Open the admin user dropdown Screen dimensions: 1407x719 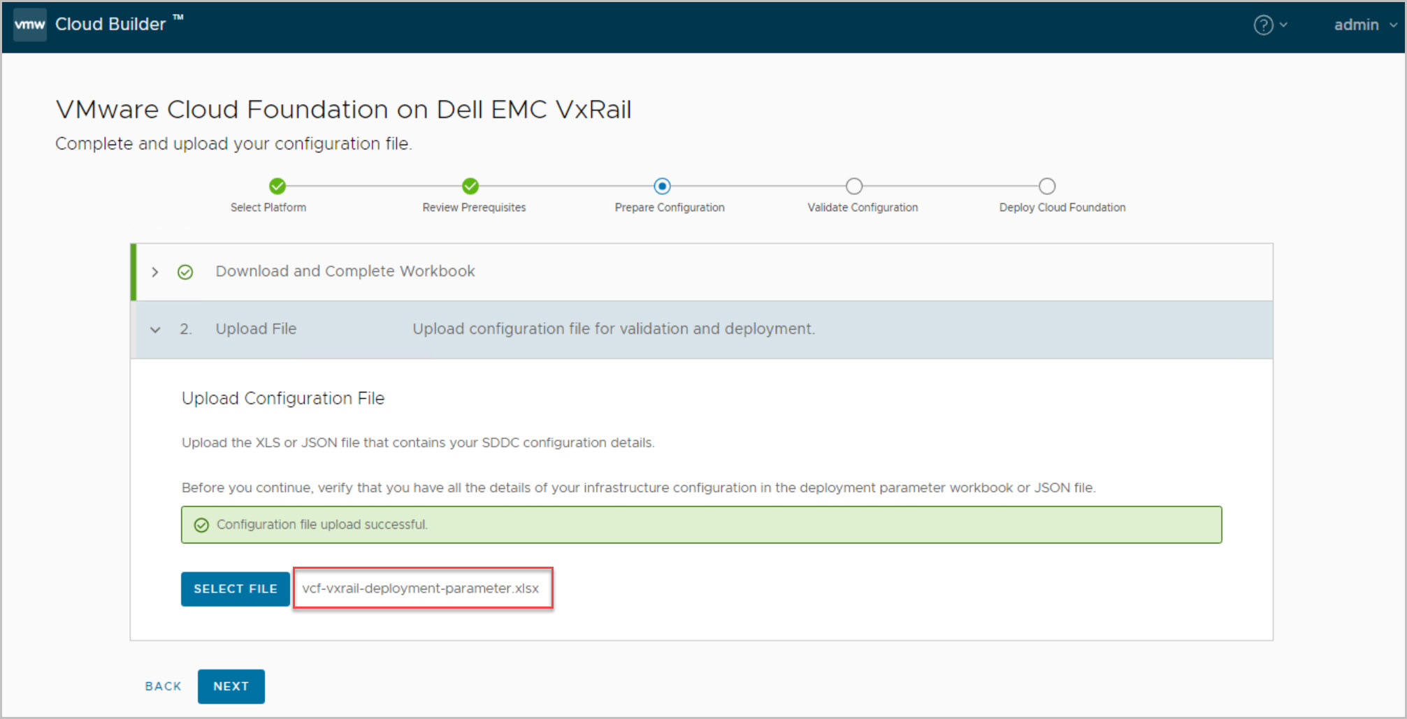[x=1364, y=25]
